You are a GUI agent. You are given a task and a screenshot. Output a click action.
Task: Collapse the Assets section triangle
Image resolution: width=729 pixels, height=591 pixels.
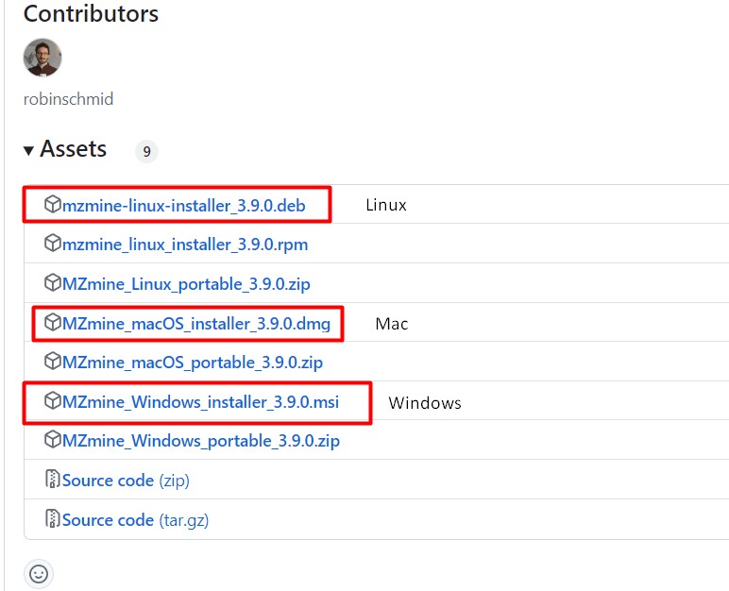click(28, 151)
